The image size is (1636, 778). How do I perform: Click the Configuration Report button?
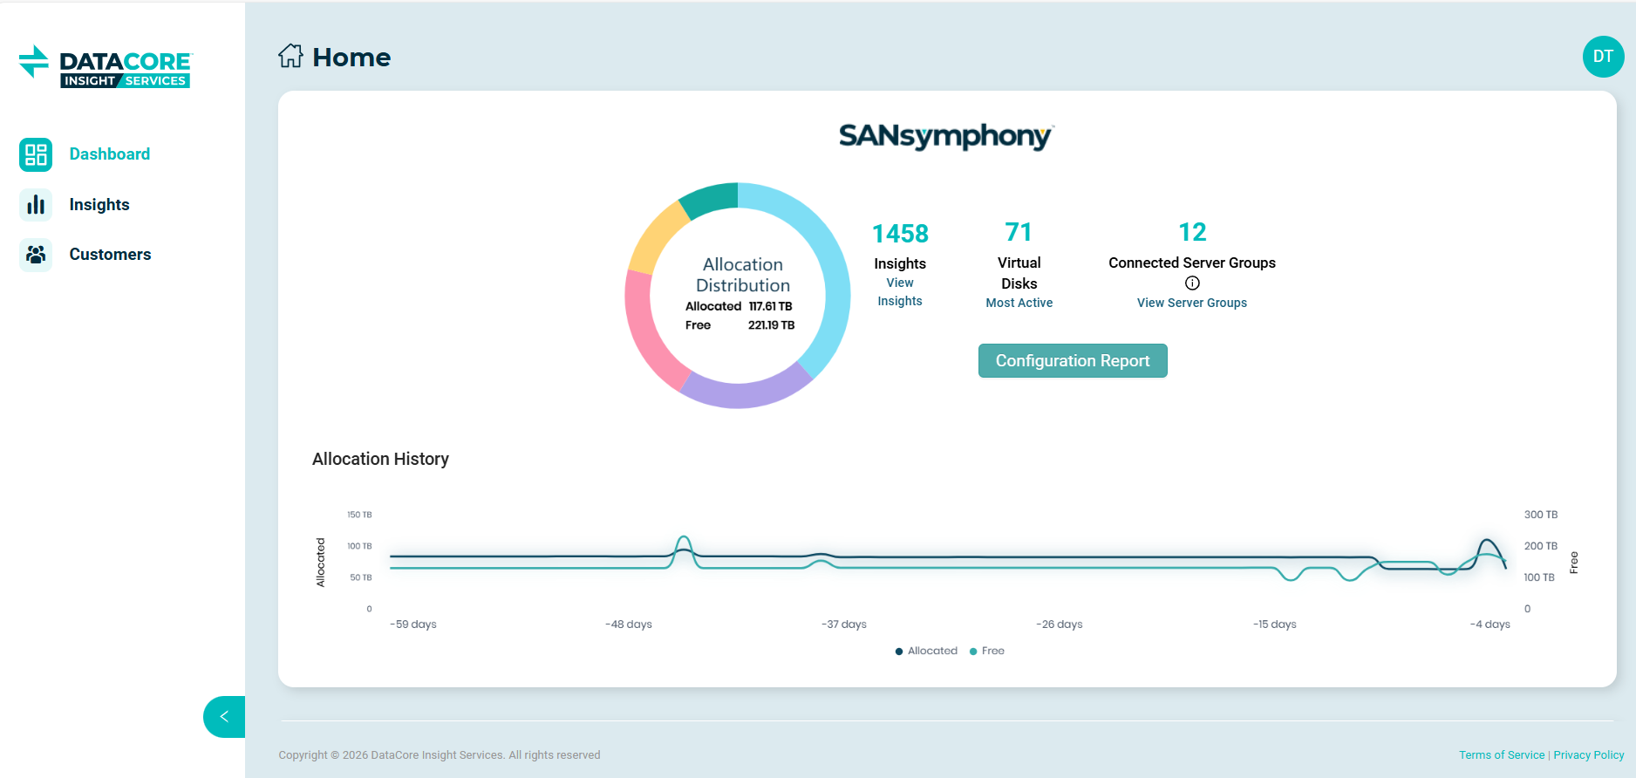coord(1073,361)
